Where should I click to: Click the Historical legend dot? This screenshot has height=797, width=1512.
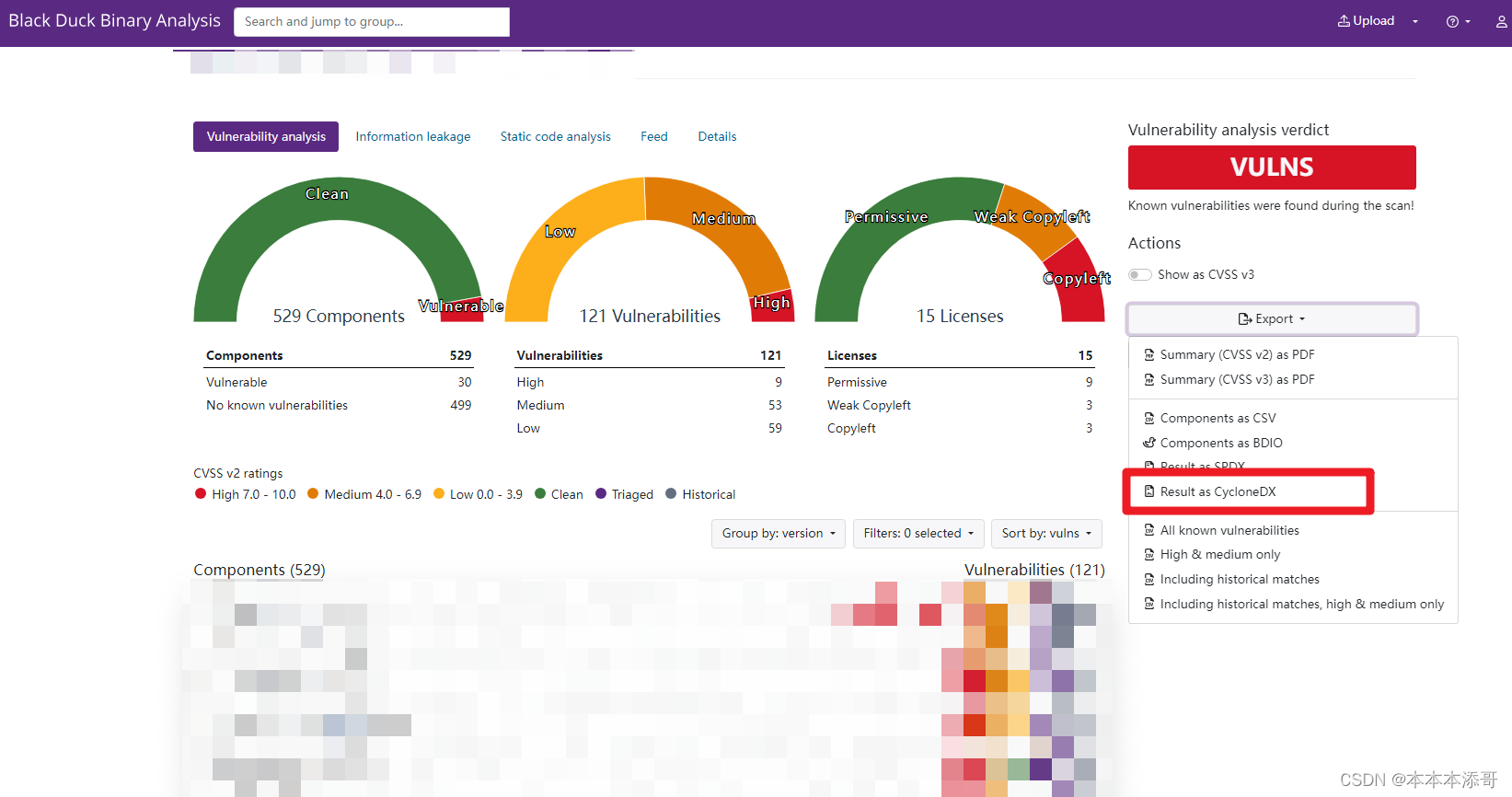[671, 493]
